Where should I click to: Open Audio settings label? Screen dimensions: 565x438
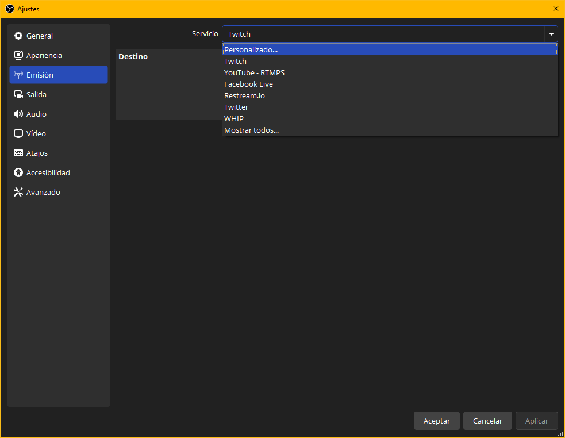click(x=36, y=114)
